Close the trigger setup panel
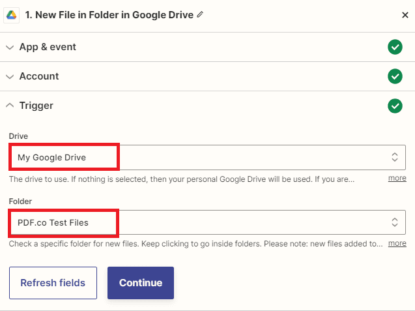This screenshot has height=311, width=415. [405, 15]
